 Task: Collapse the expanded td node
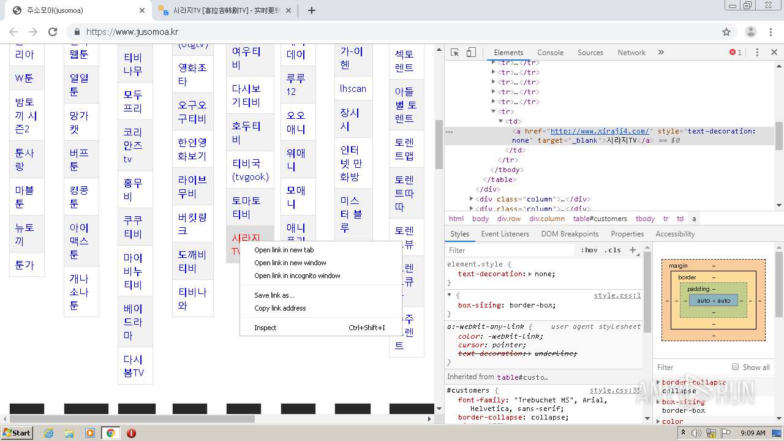tap(502, 121)
